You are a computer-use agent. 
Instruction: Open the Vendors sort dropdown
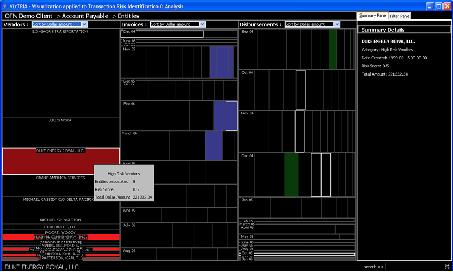pyautogui.click(x=84, y=24)
